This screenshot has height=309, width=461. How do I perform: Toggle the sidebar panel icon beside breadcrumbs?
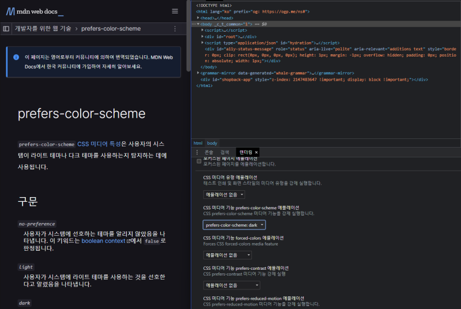pyautogui.click(x=6, y=29)
